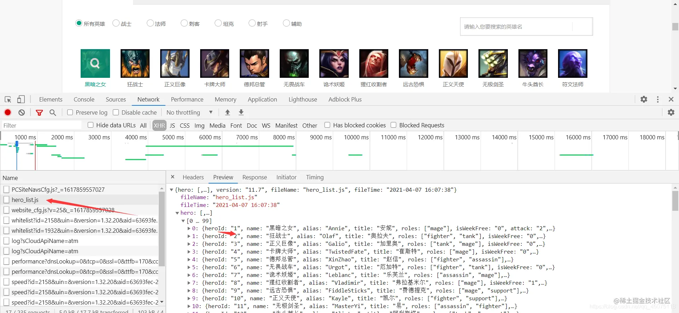Clear the network log
Image resolution: width=679 pixels, height=313 pixels.
(x=22, y=112)
